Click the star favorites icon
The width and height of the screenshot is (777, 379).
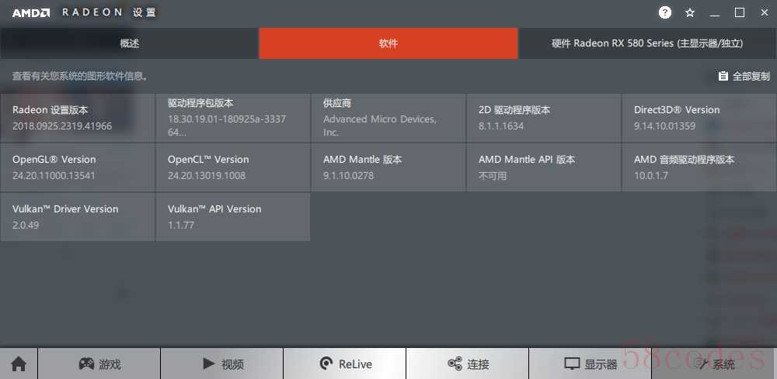point(690,13)
